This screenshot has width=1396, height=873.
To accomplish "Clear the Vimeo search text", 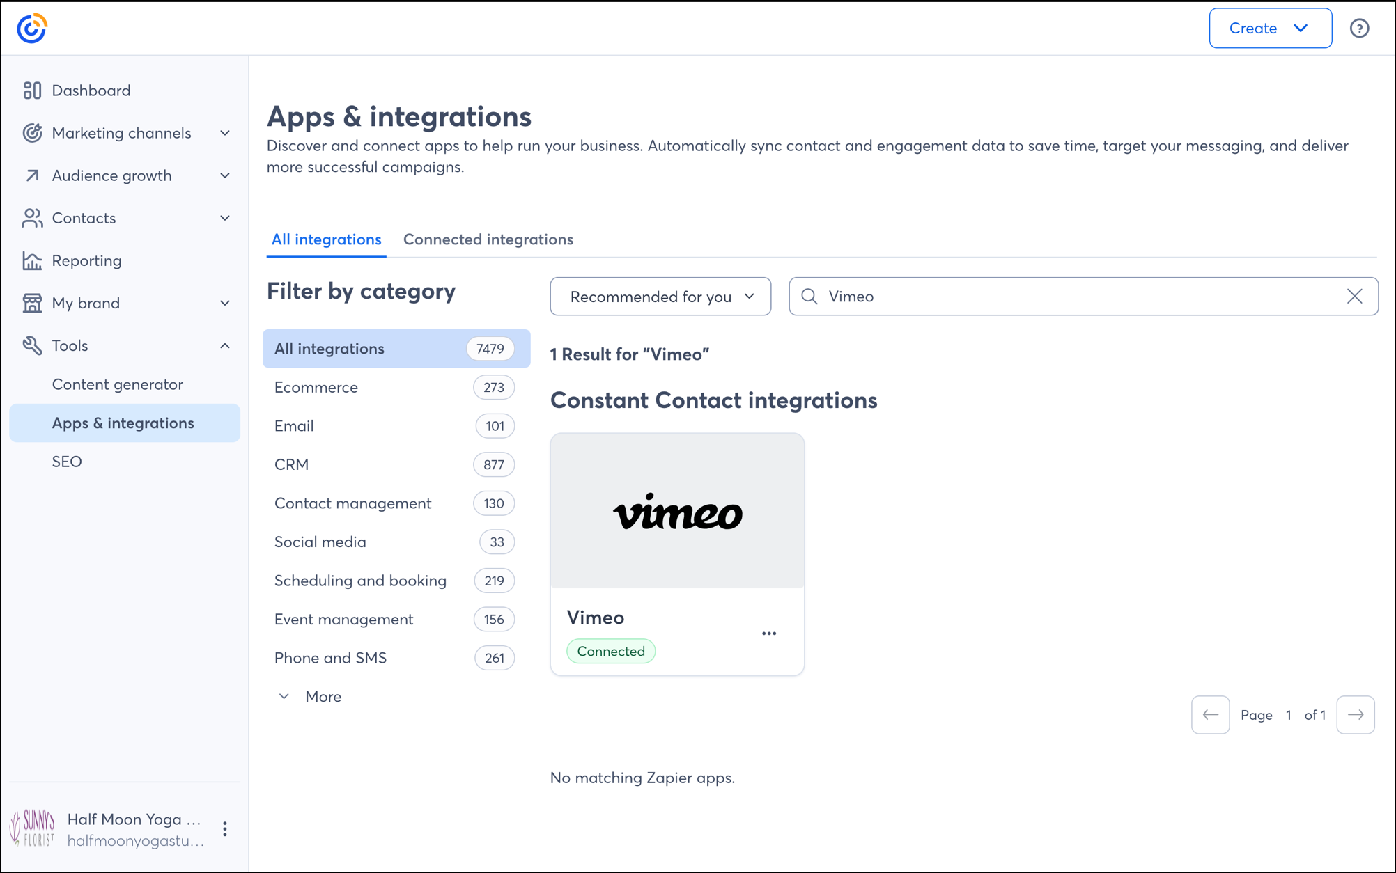I will (1354, 297).
